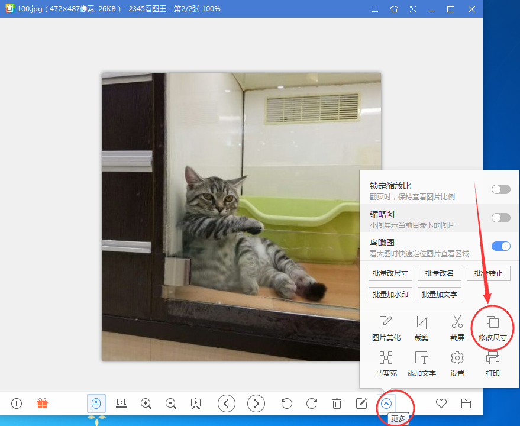Image resolution: width=520 pixels, height=426 pixels.
Task: Open the 添加文字 add text tool
Action: pos(422,363)
